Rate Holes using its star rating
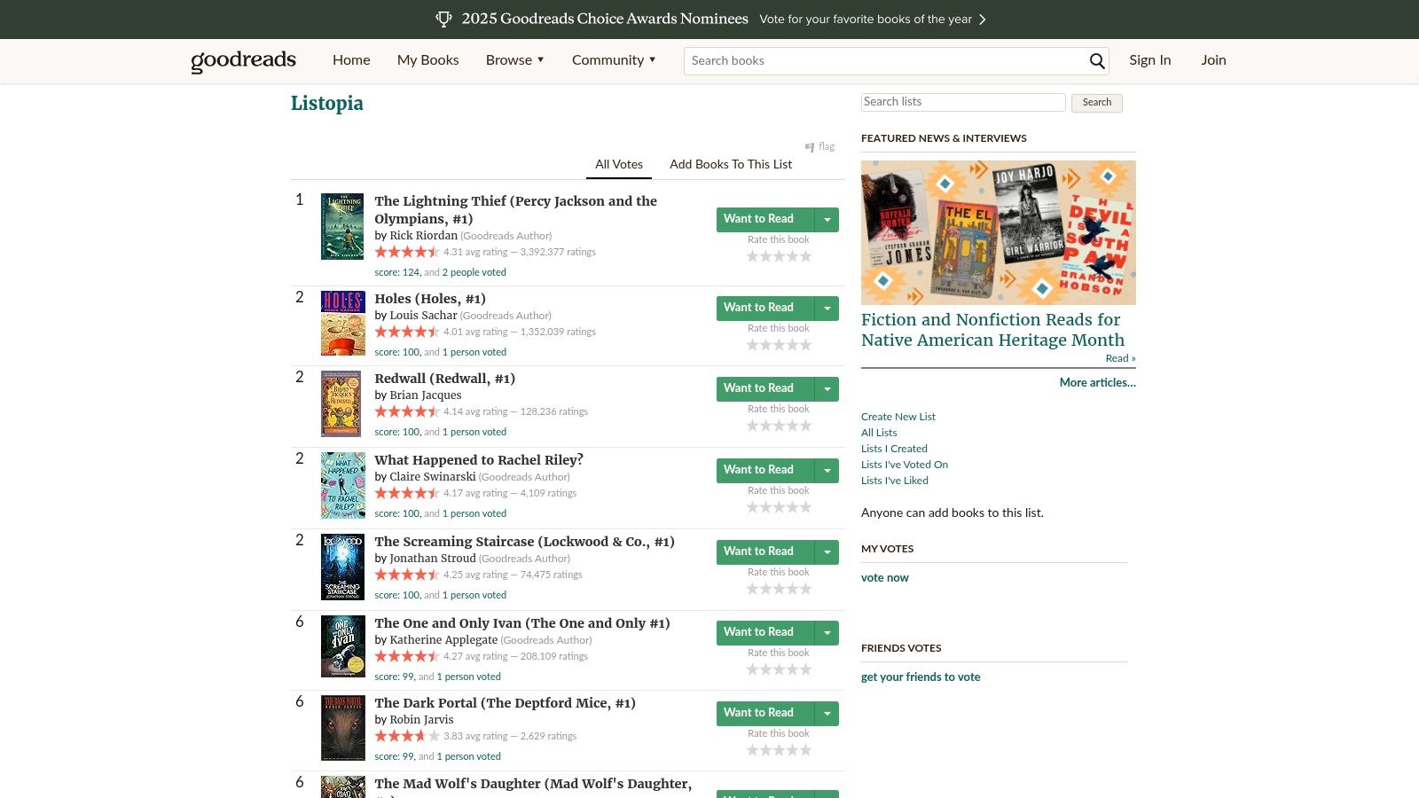 coord(779,345)
